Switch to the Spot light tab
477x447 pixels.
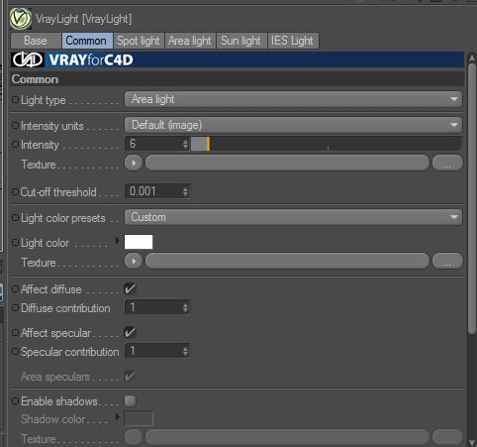139,41
